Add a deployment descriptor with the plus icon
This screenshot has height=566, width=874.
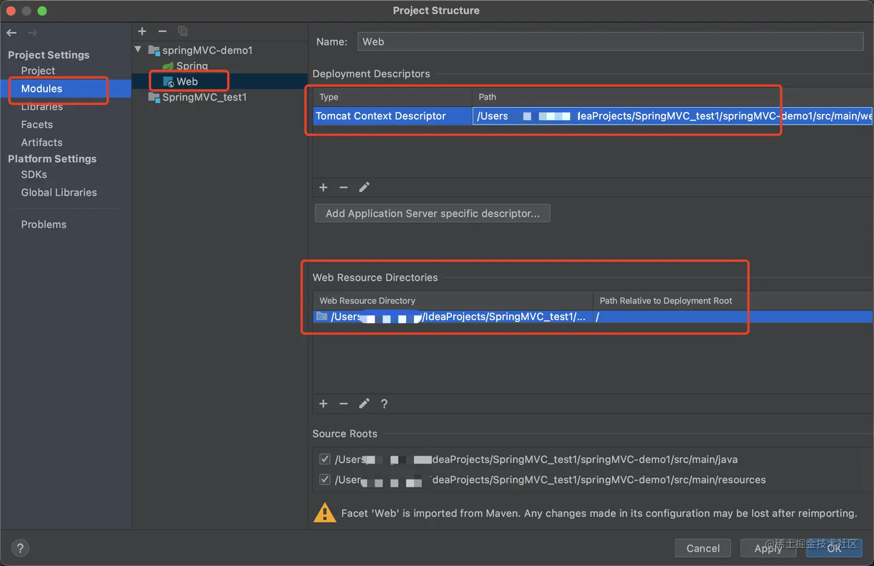click(323, 187)
